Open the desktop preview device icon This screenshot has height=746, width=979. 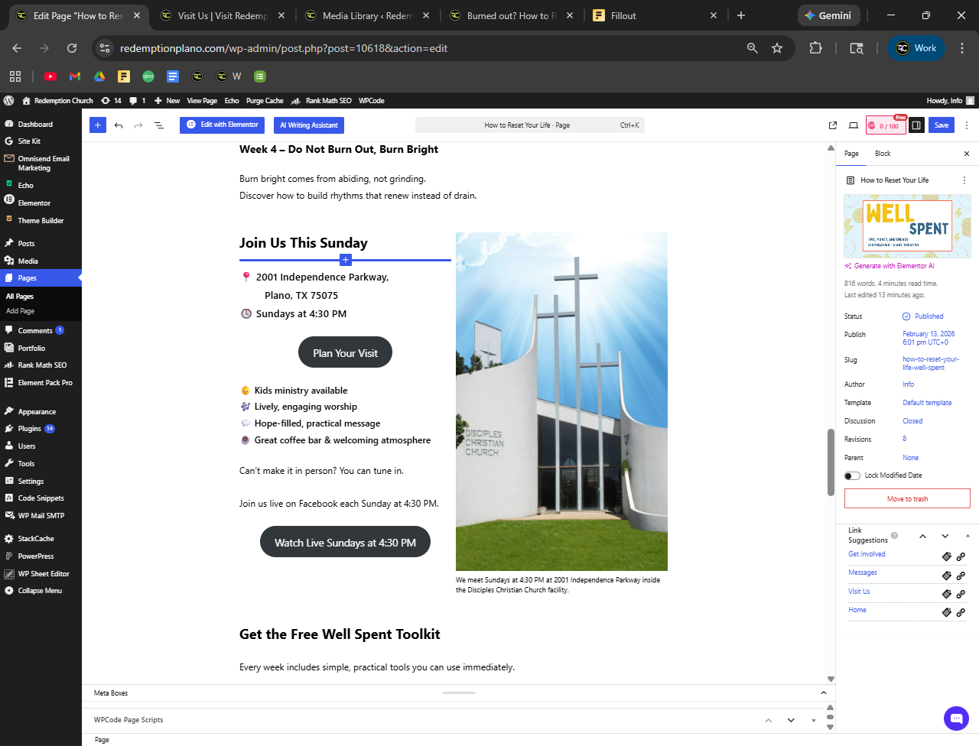point(854,125)
